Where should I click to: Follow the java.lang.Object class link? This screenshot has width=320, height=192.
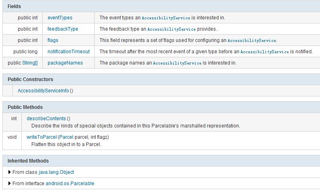[x=56, y=172]
